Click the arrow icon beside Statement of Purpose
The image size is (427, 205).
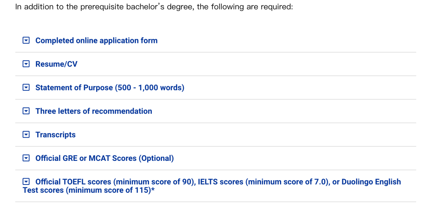point(26,88)
